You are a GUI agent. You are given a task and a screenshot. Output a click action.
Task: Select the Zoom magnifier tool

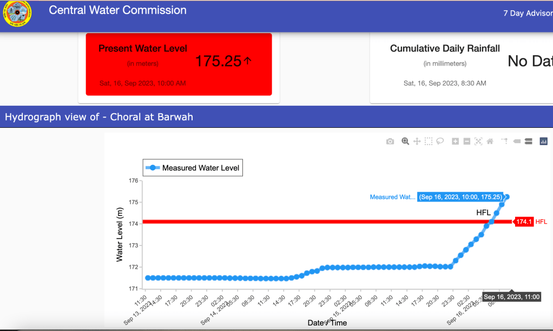click(x=405, y=141)
